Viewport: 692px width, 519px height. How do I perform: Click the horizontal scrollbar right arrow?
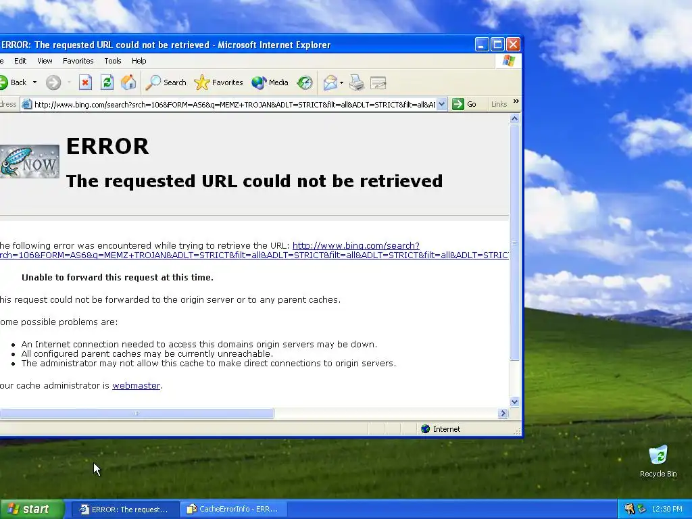tap(503, 414)
